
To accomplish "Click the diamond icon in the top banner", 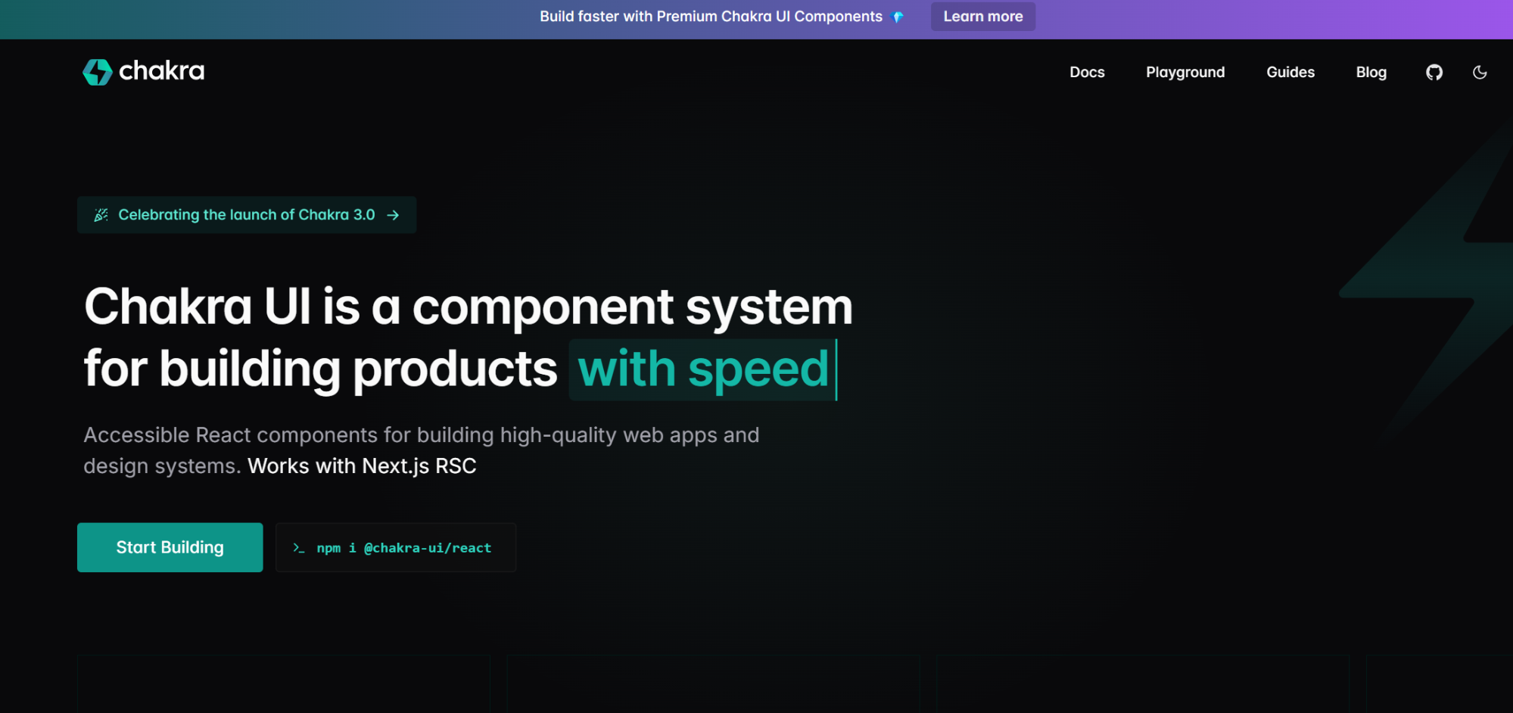I will [898, 17].
